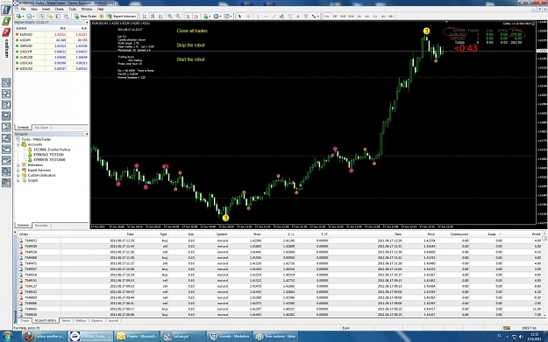Open the chart Templates icon
Viewport: 548px width, 342px height.
226,16
